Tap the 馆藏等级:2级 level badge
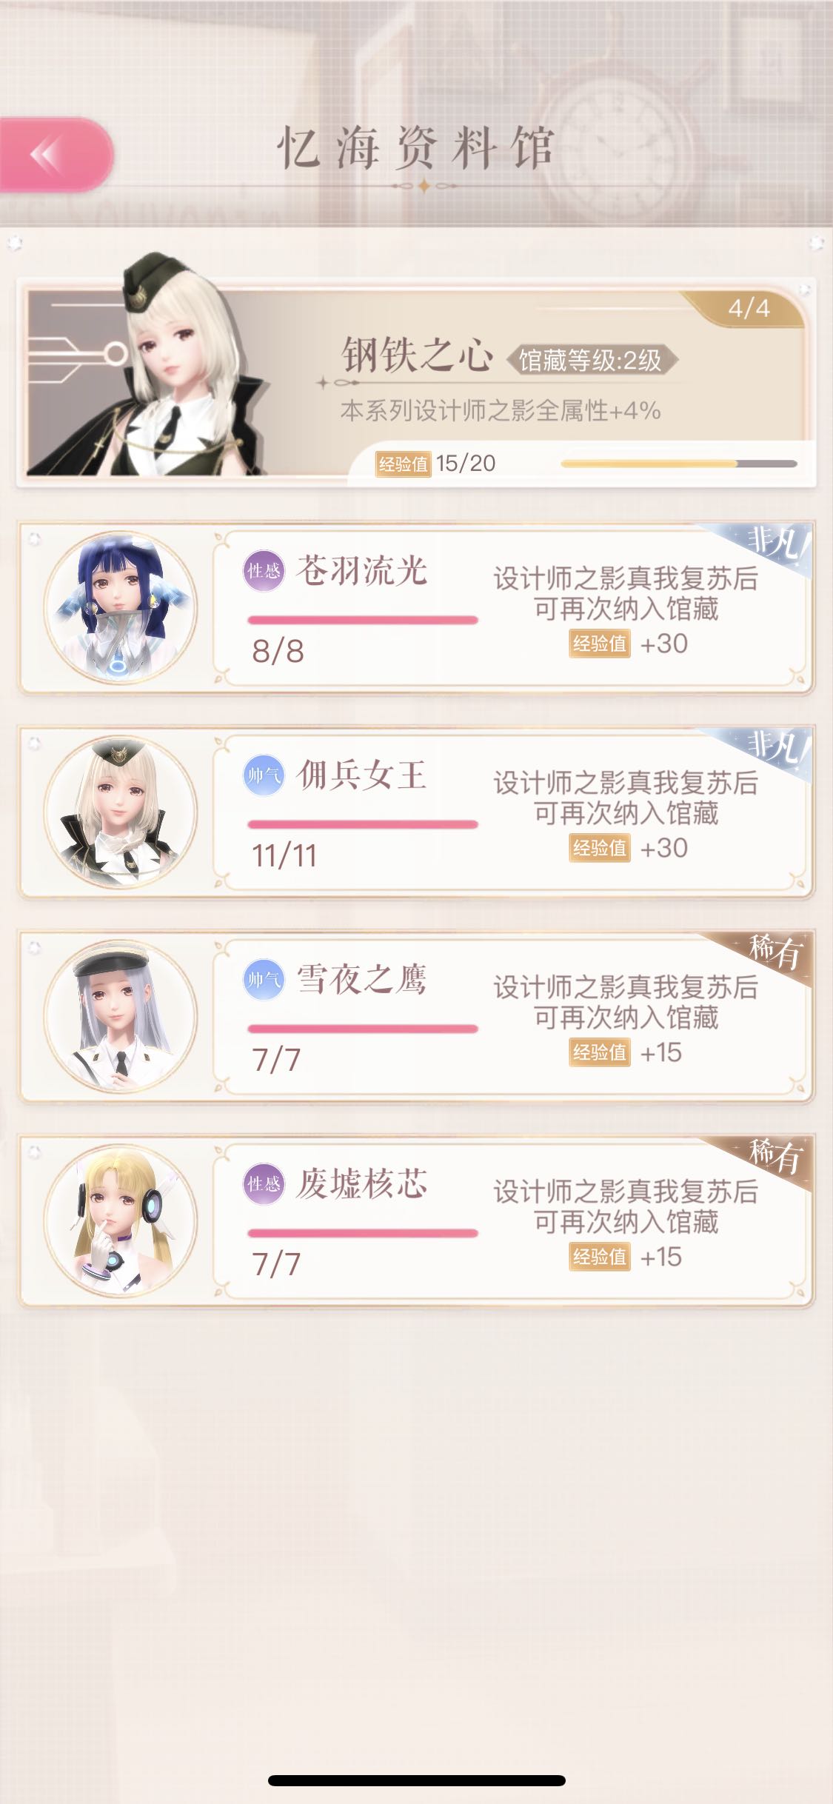The image size is (833, 1804). click(591, 361)
